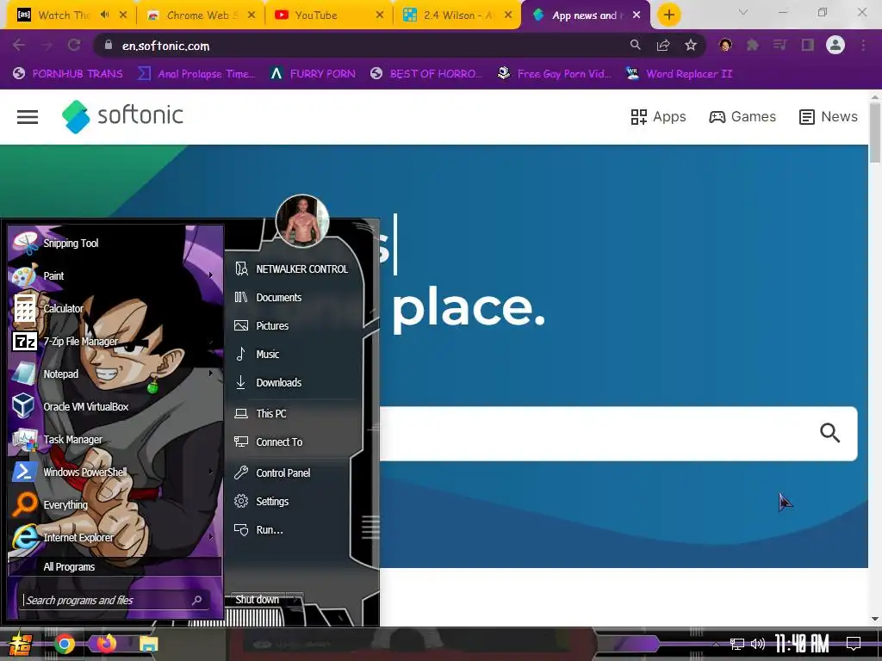This screenshot has width=882, height=661.
Task: Click the address bar search (zoom) icon
Action: (636, 45)
